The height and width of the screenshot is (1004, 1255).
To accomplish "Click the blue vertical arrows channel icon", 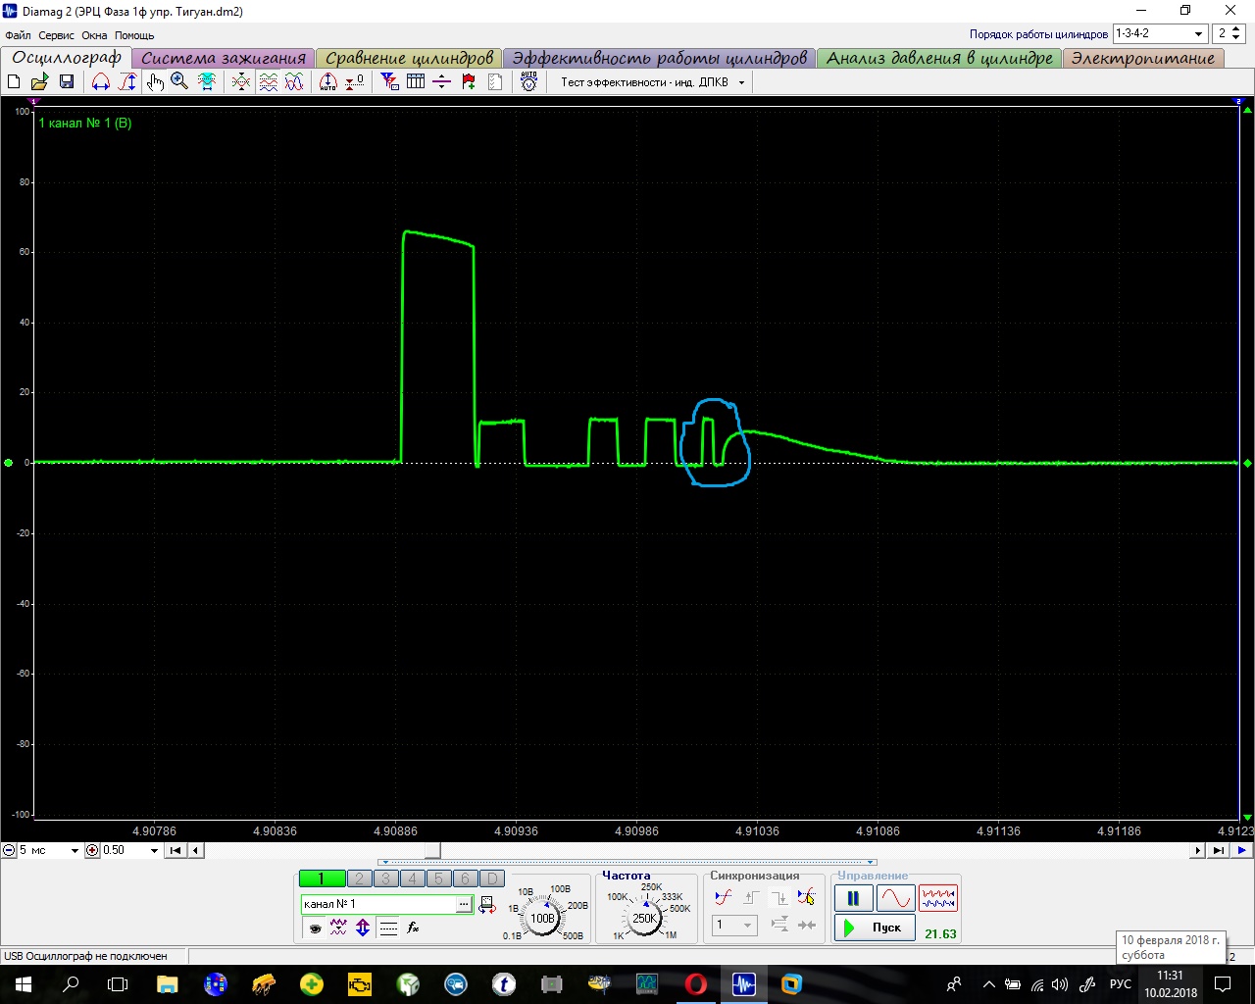I will click(x=363, y=928).
